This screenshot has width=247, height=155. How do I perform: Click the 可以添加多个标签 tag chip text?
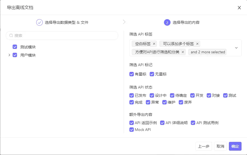pyautogui.click(x=178, y=44)
